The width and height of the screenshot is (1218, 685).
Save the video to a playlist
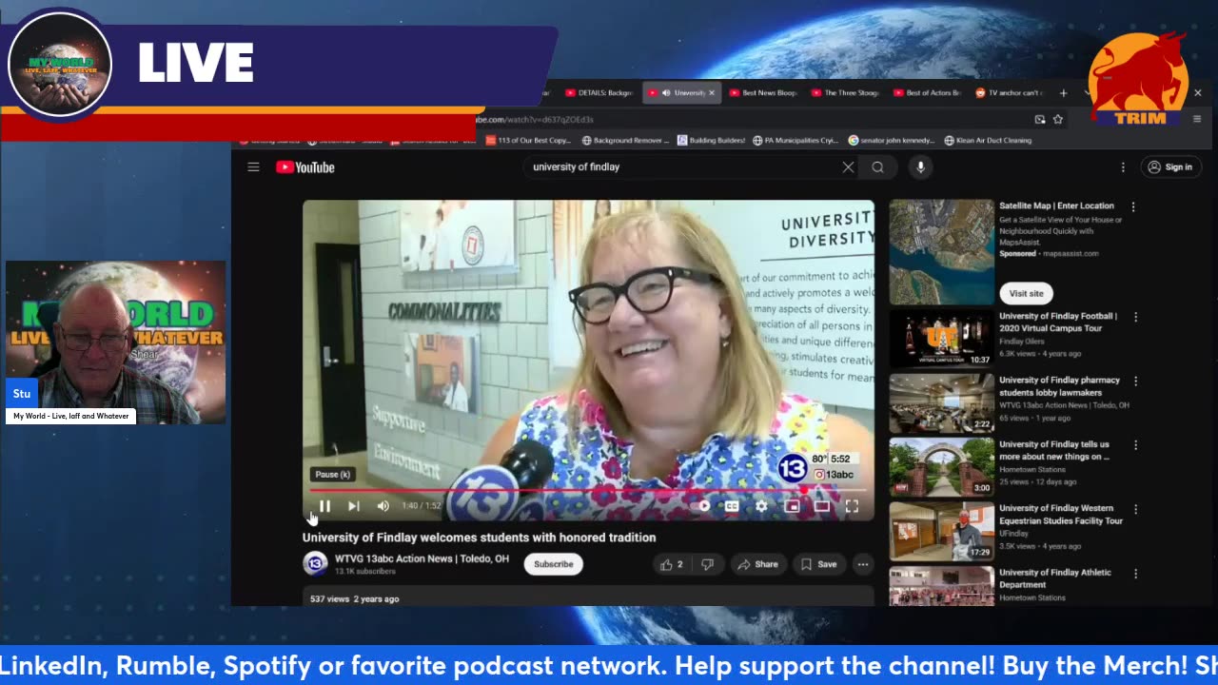pos(818,564)
